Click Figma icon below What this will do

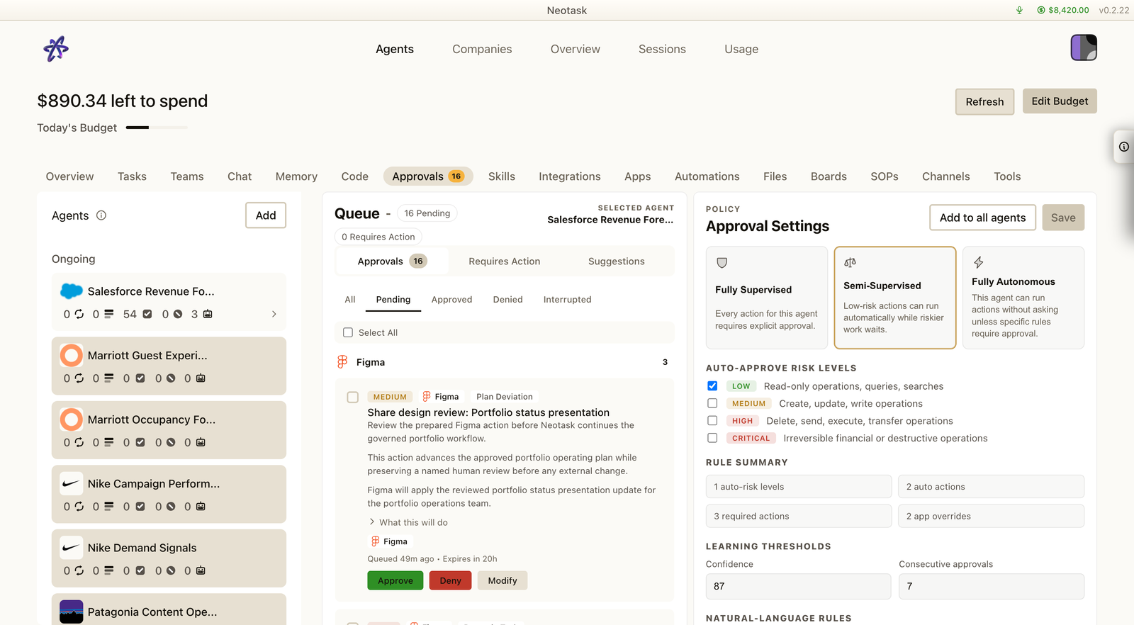(x=376, y=541)
